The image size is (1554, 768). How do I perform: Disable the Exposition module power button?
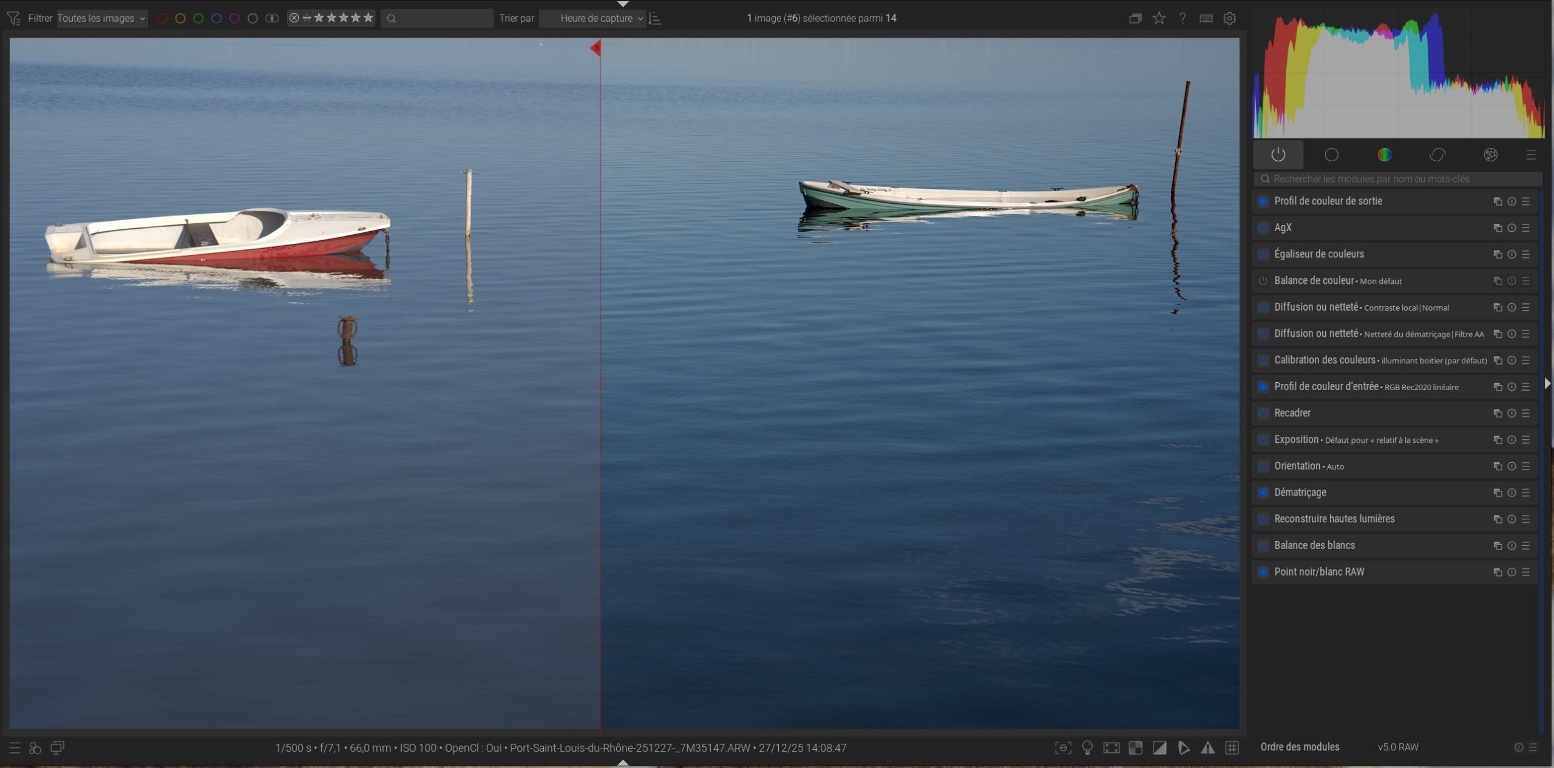(x=1263, y=440)
